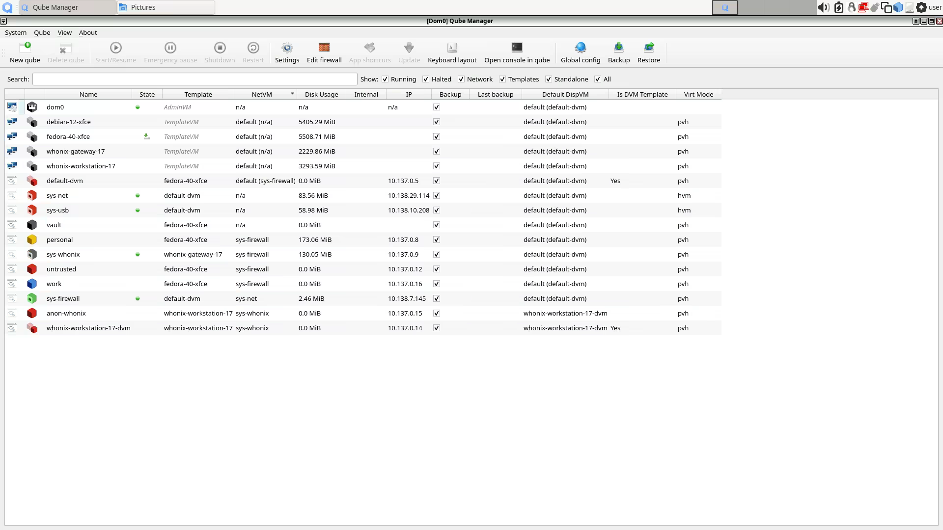Screen dimensions: 943x530
Task: Select the anon-whonix qube name
Action: (x=66, y=313)
